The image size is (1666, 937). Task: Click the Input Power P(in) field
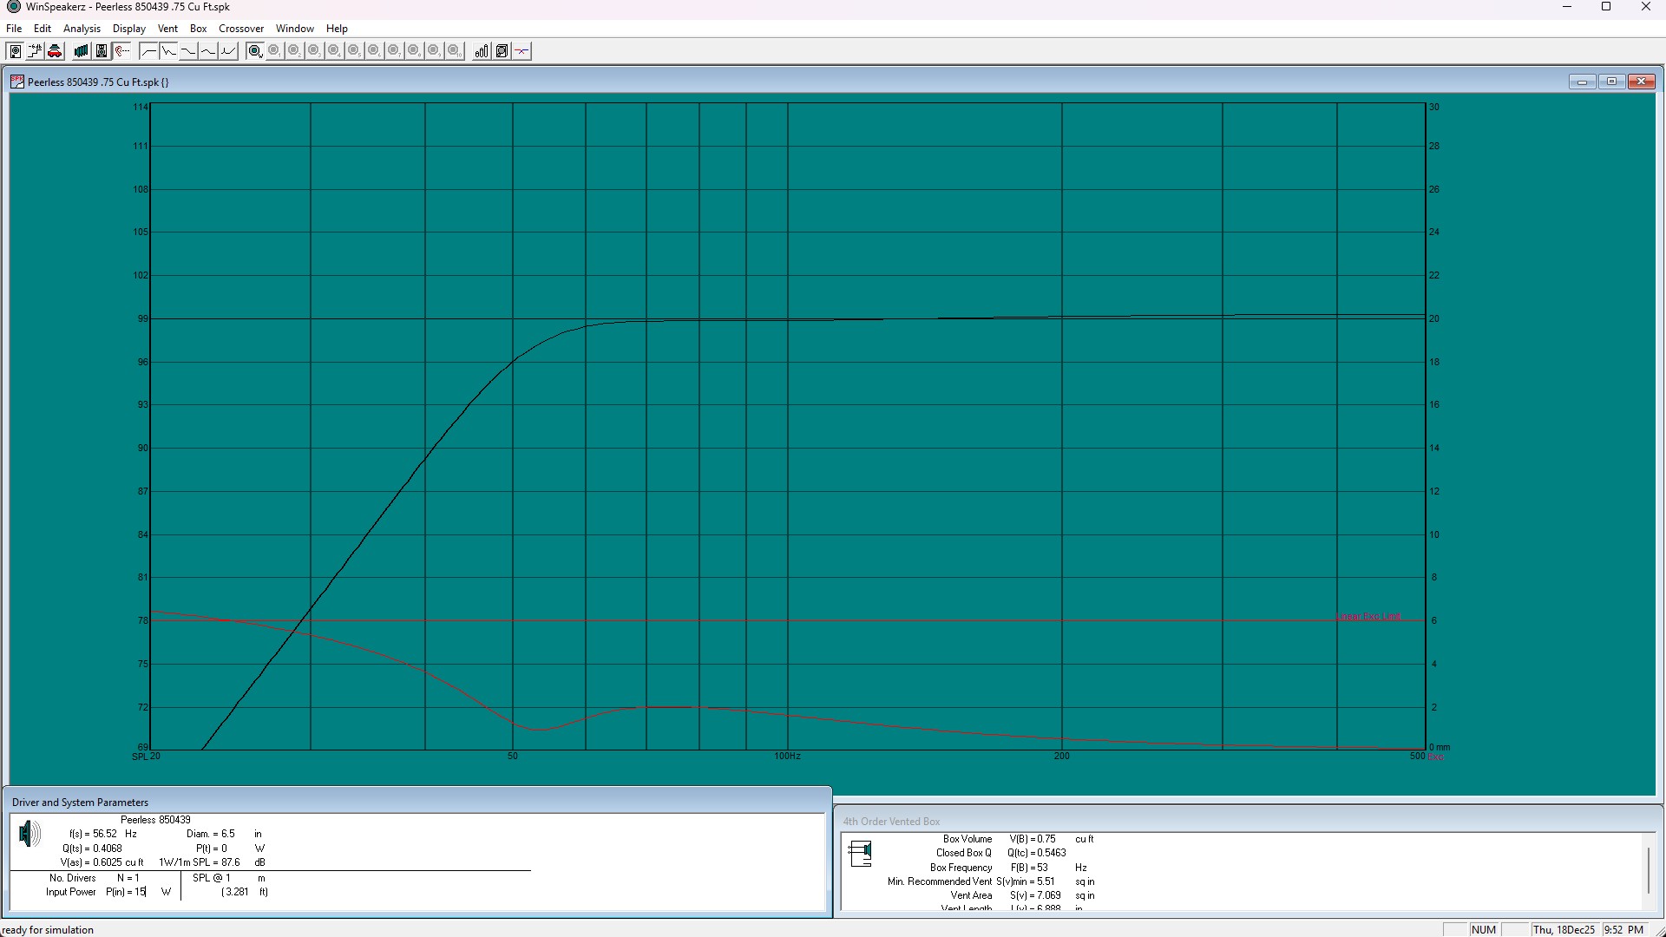[139, 892]
